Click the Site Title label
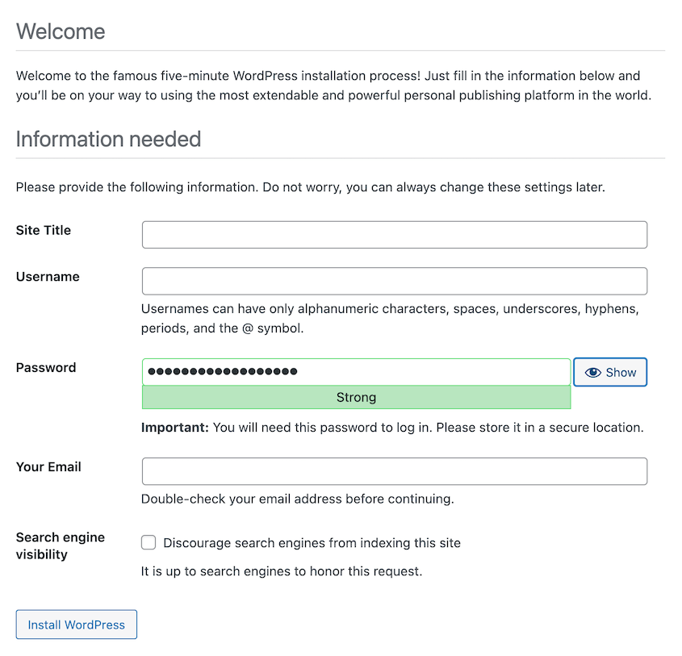This screenshot has width=682, height=656. (x=43, y=230)
